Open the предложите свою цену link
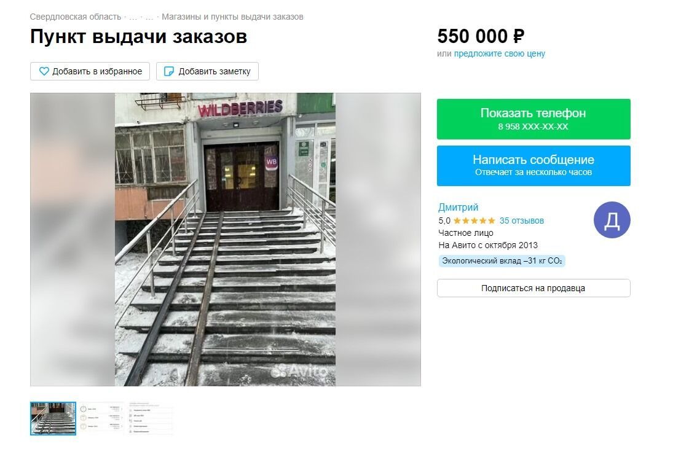Image resolution: width=681 pixels, height=449 pixels. pos(500,53)
